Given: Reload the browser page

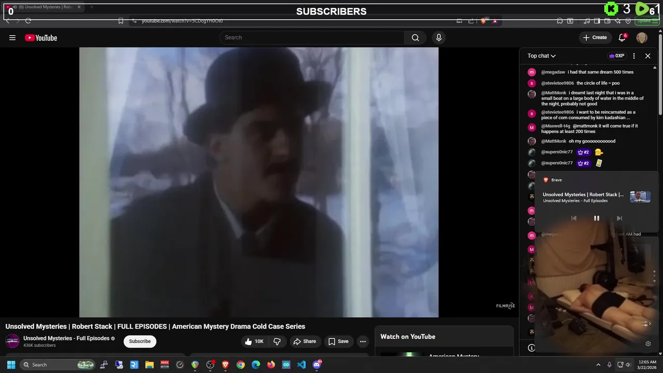Looking at the screenshot, I should click(28, 21).
